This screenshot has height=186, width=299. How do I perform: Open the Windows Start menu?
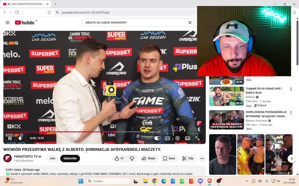coord(81,181)
